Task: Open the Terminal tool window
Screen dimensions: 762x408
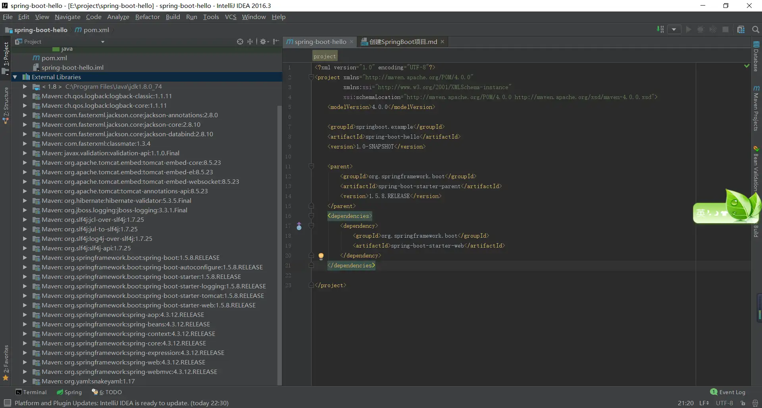Action: coord(31,392)
